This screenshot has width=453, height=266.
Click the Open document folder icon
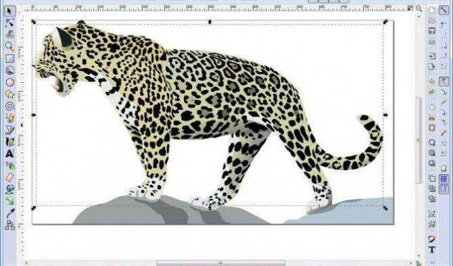click(x=432, y=20)
